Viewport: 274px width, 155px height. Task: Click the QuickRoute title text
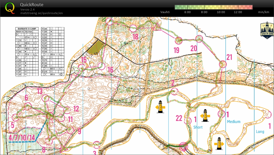pos(31,5)
